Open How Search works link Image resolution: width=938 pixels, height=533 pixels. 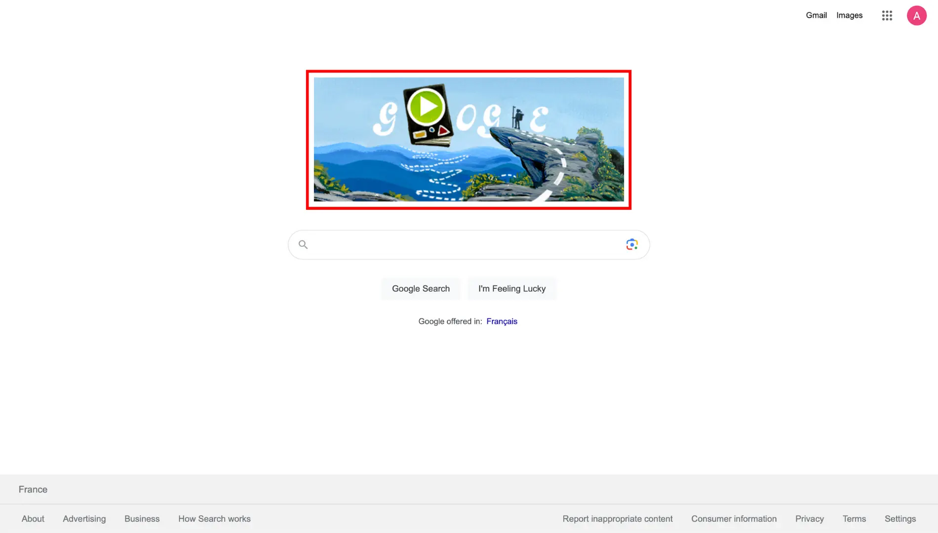214,519
